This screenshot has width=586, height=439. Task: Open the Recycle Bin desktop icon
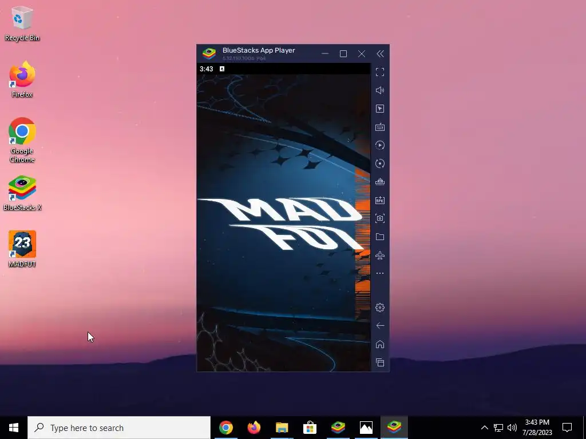[22, 23]
